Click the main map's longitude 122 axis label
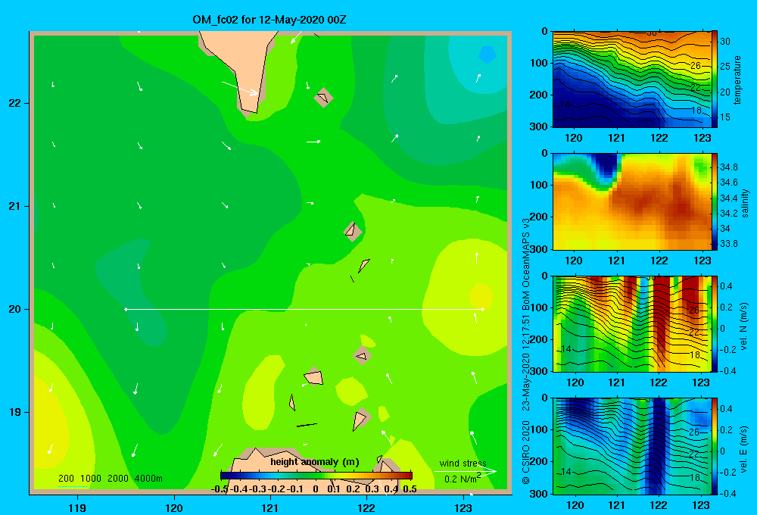 (x=366, y=507)
